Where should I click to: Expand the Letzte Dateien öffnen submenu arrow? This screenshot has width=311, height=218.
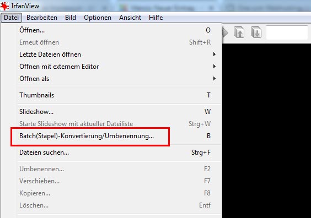click(214, 54)
